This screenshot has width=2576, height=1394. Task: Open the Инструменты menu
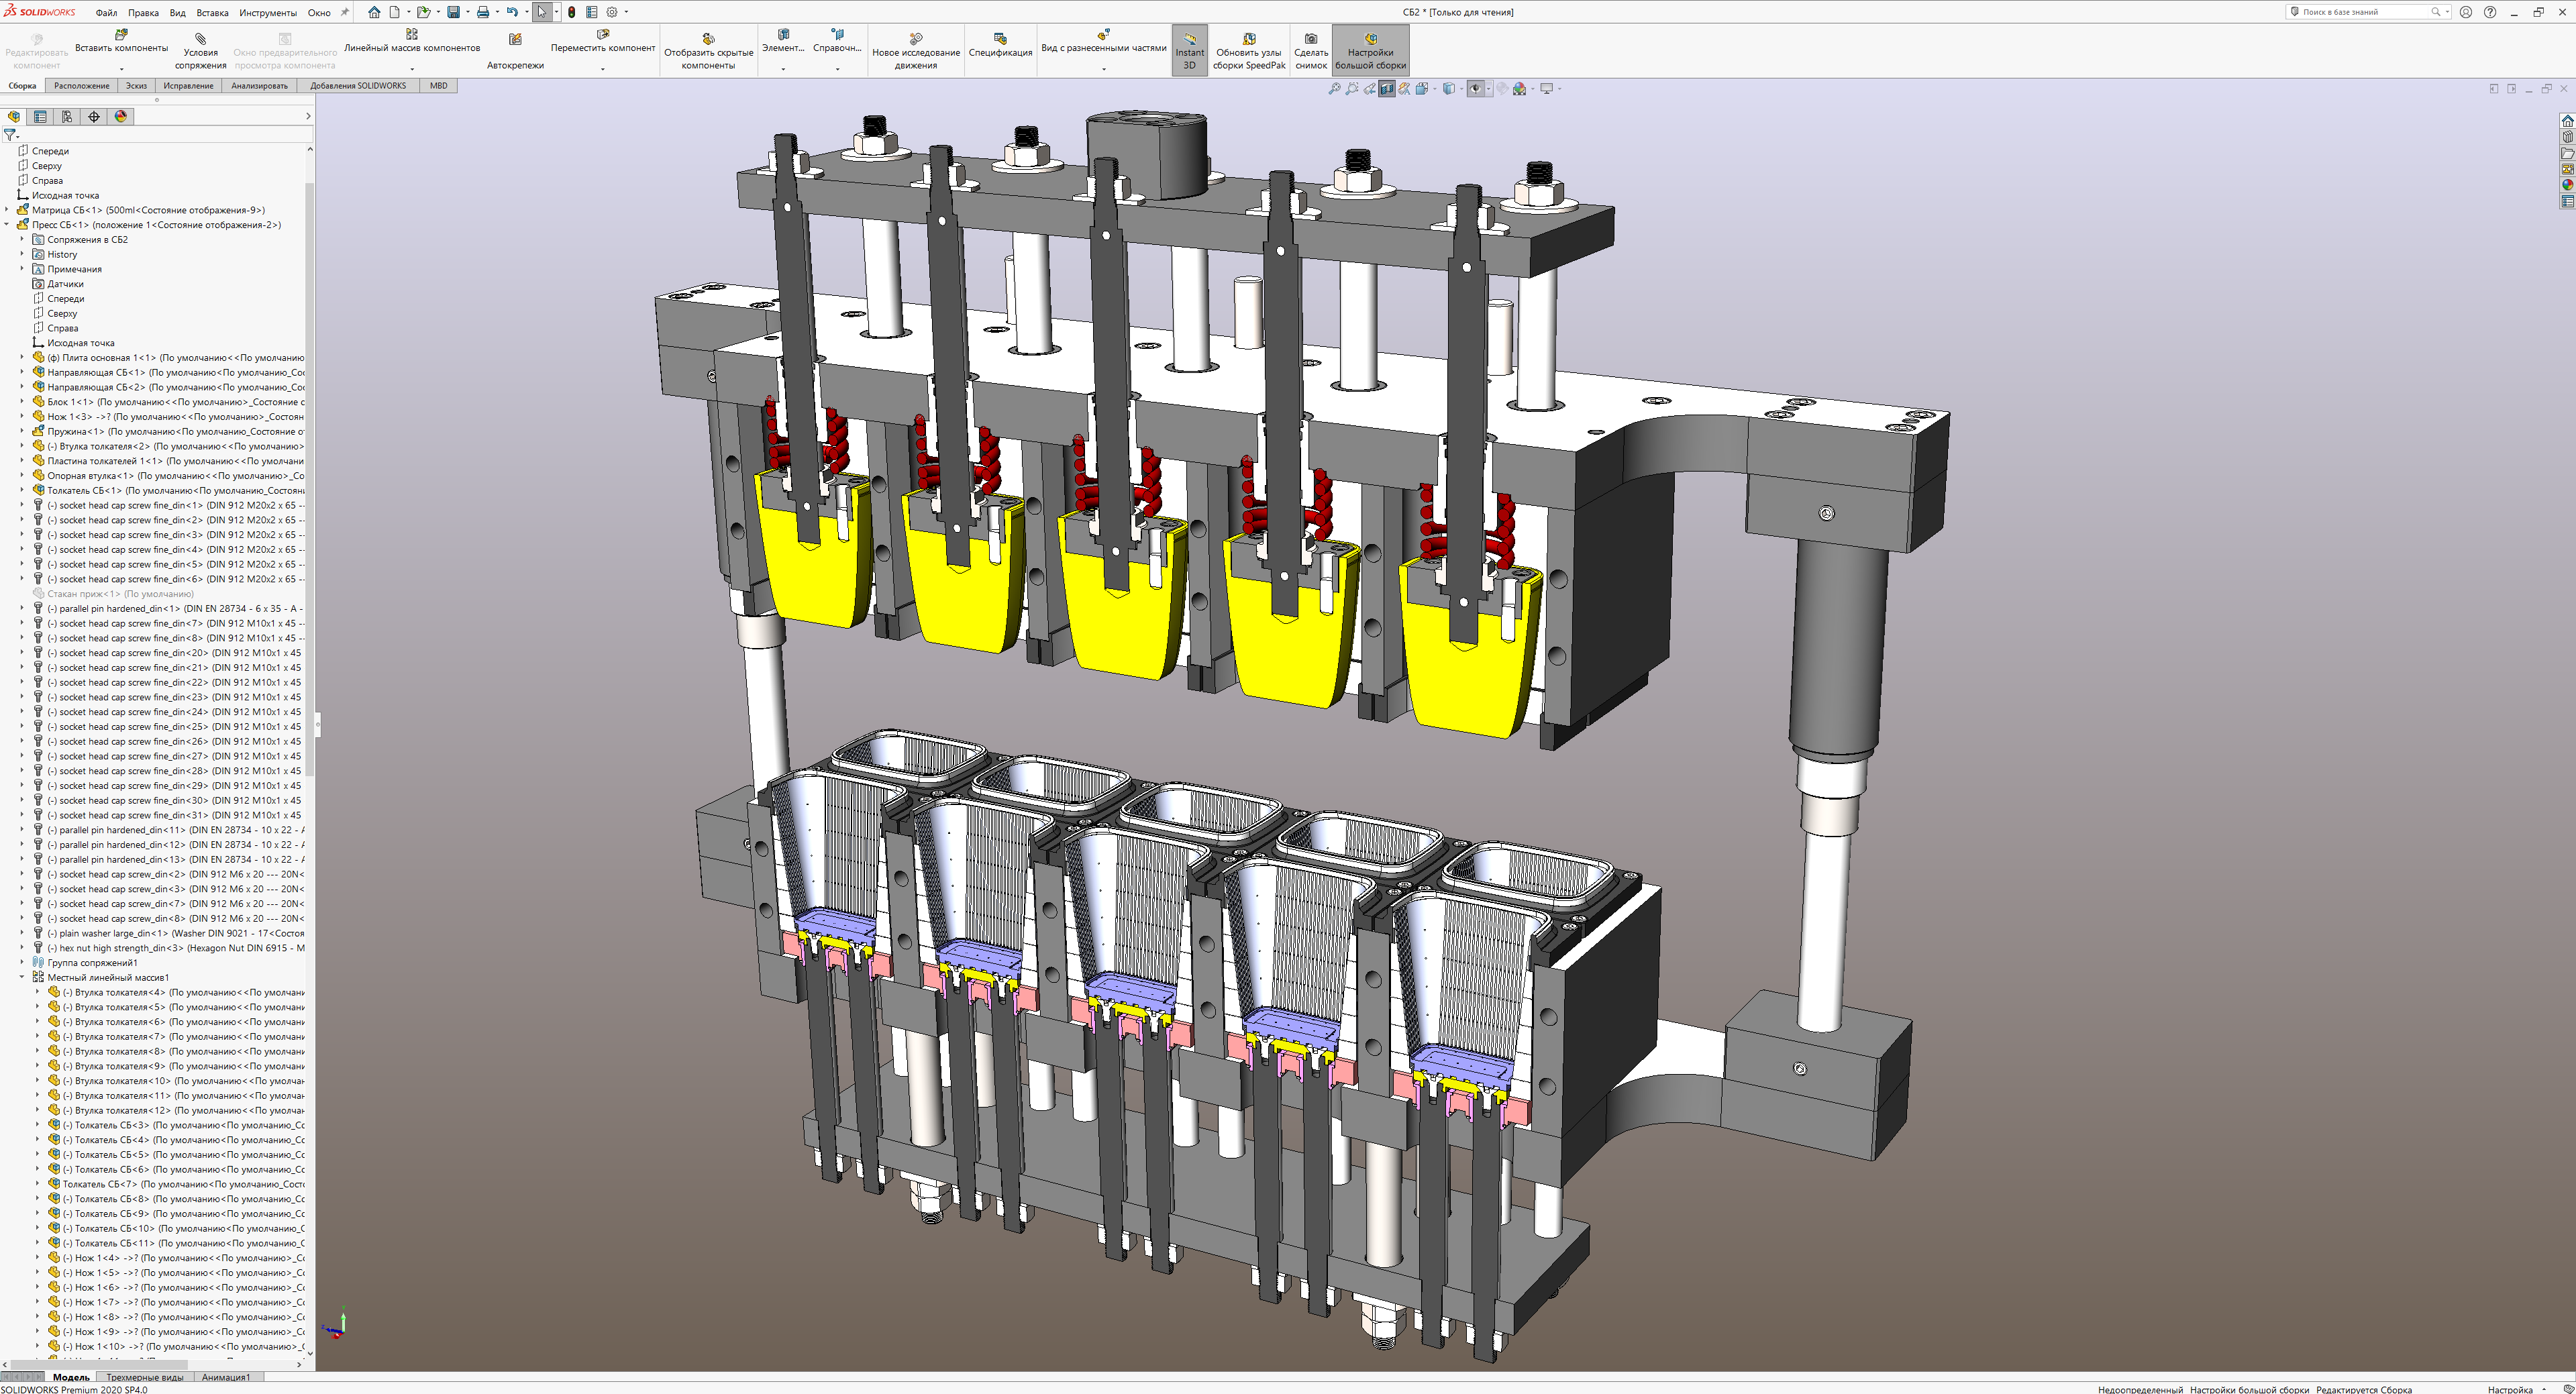(267, 13)
